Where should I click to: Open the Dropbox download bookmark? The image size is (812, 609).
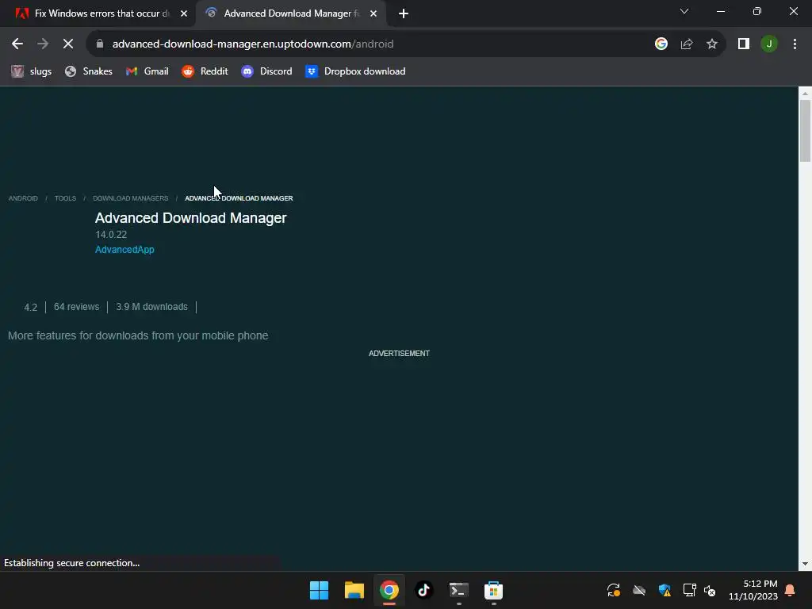click(x=355, y=71)
